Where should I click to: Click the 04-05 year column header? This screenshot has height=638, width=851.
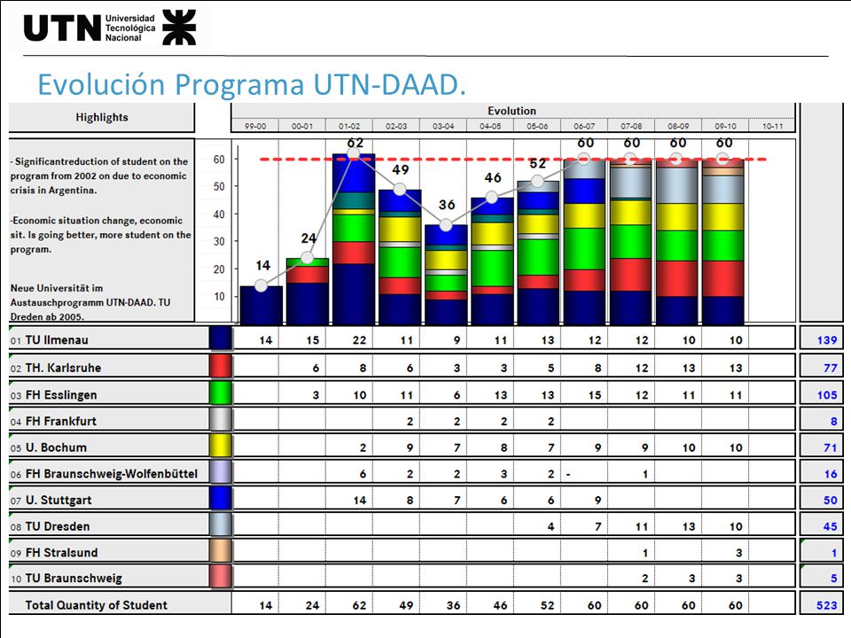[x=490, y=126]
